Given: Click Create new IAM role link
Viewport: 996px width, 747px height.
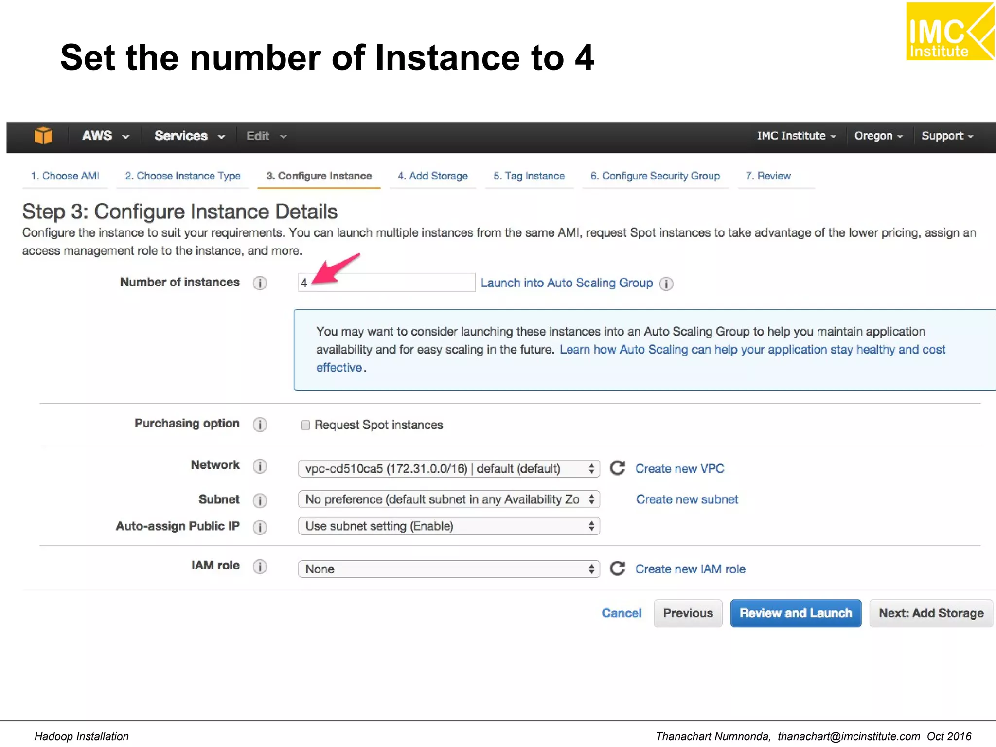Looking at the screenshot, I should 690,569.
